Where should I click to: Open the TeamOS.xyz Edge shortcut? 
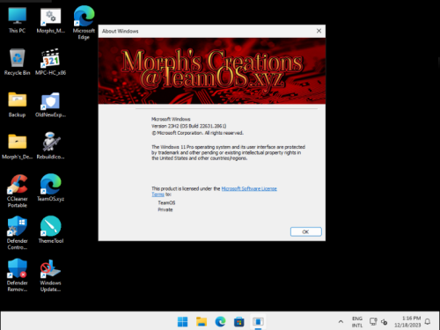(x=50, y=187)
